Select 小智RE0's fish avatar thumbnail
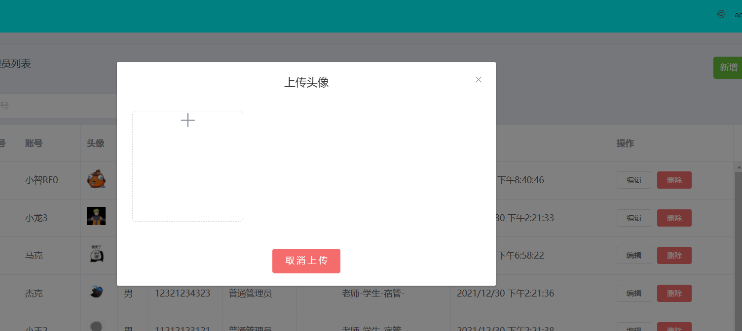 [96, 179]
